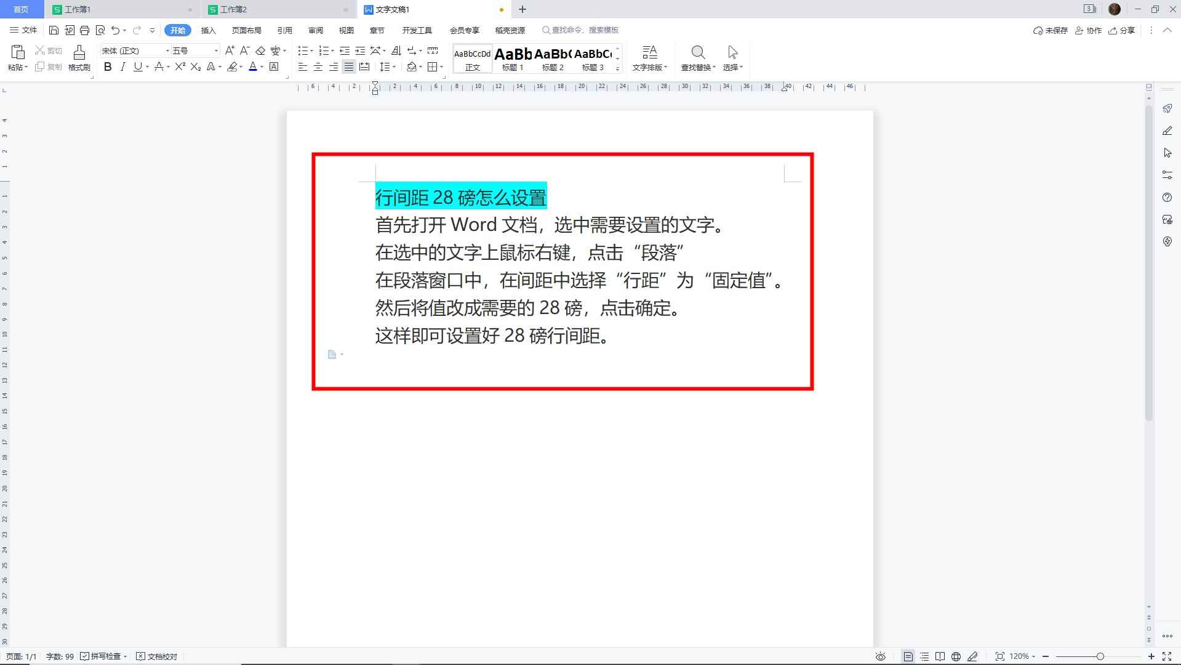
Task: Increase font size with A+ icon
Action: click(230, 50)
